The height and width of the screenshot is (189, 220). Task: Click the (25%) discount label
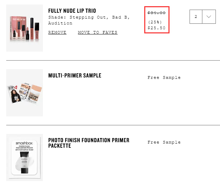[155, 22]
